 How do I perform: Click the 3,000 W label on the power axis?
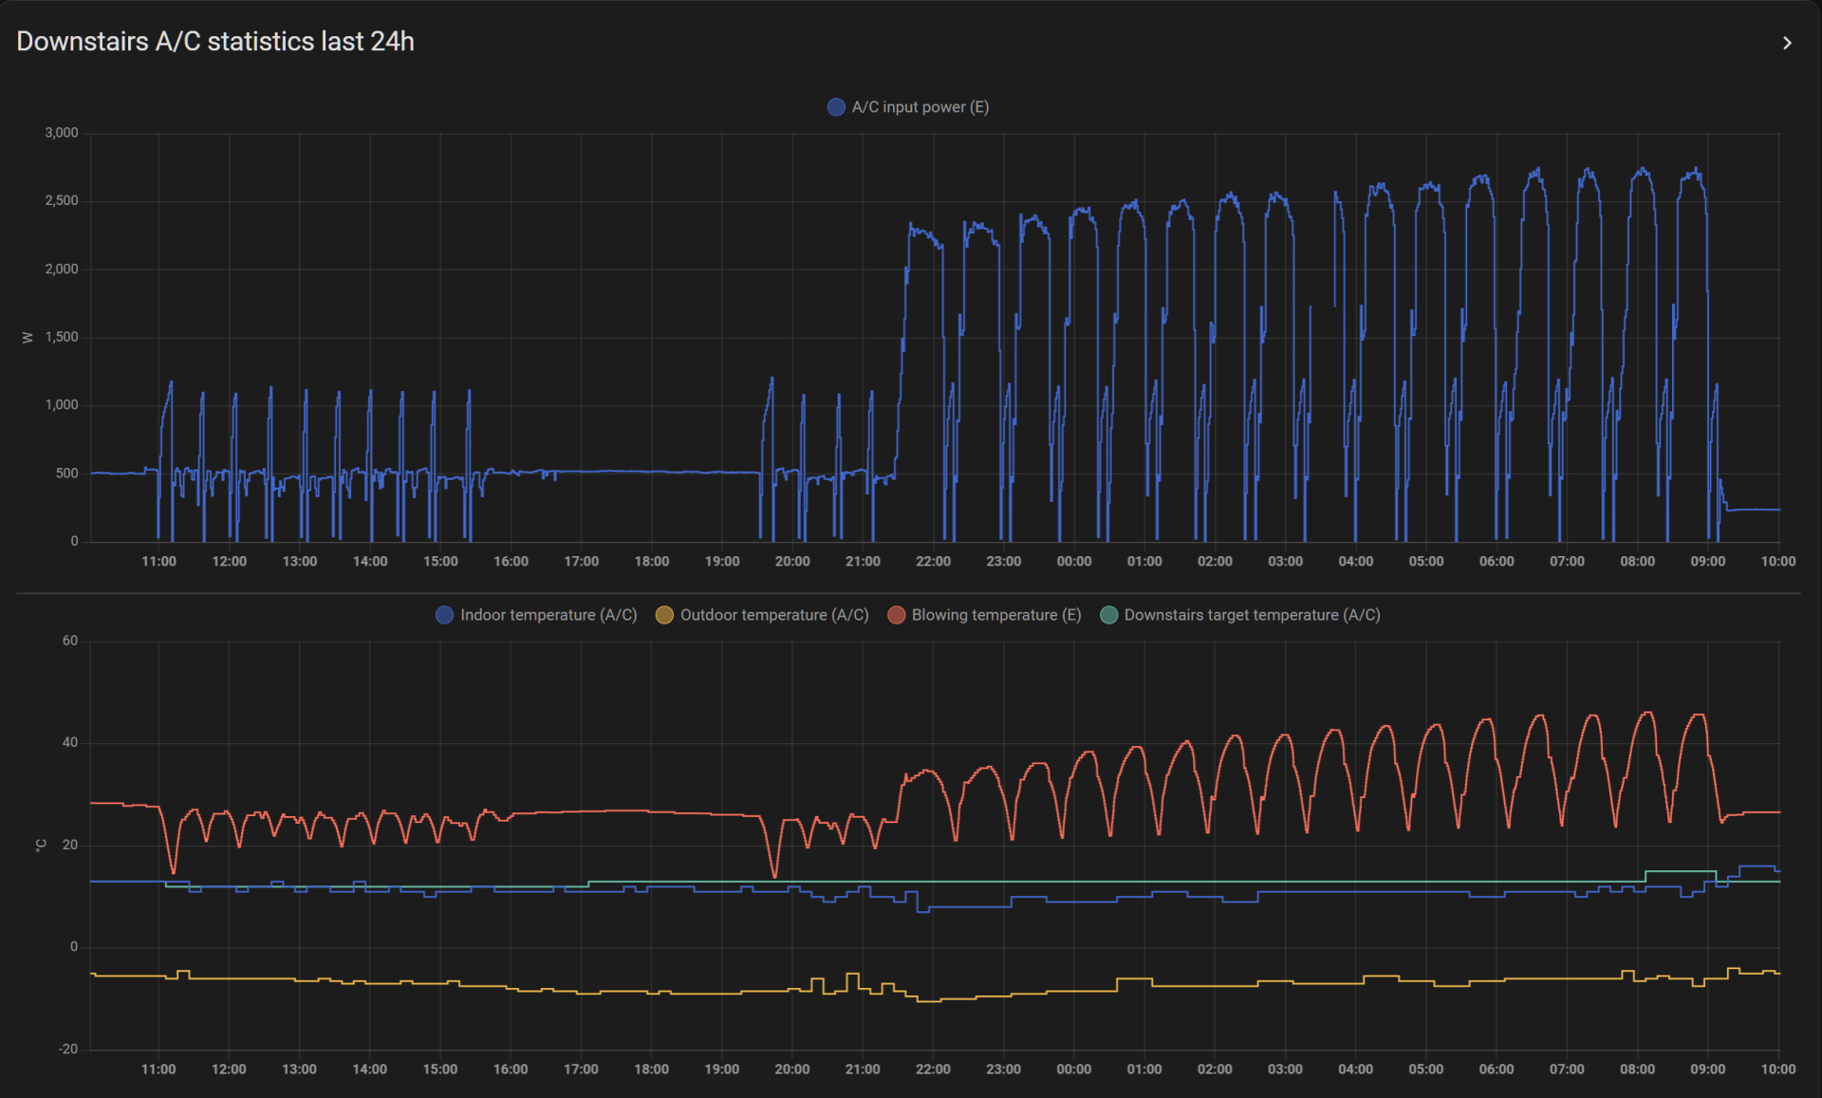coord(62,133)
